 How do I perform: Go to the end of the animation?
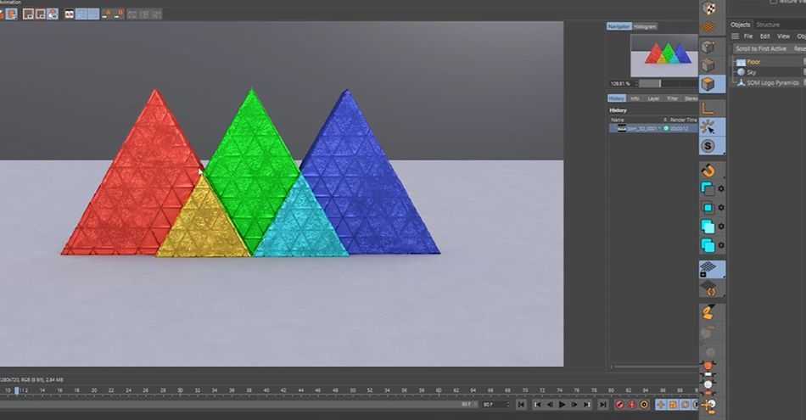tap(603, 405)
